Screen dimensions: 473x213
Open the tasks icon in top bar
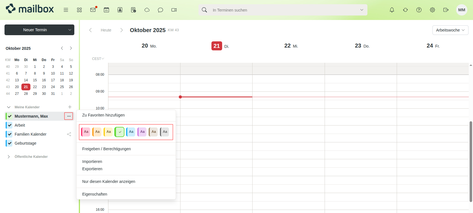click(133, 10)
